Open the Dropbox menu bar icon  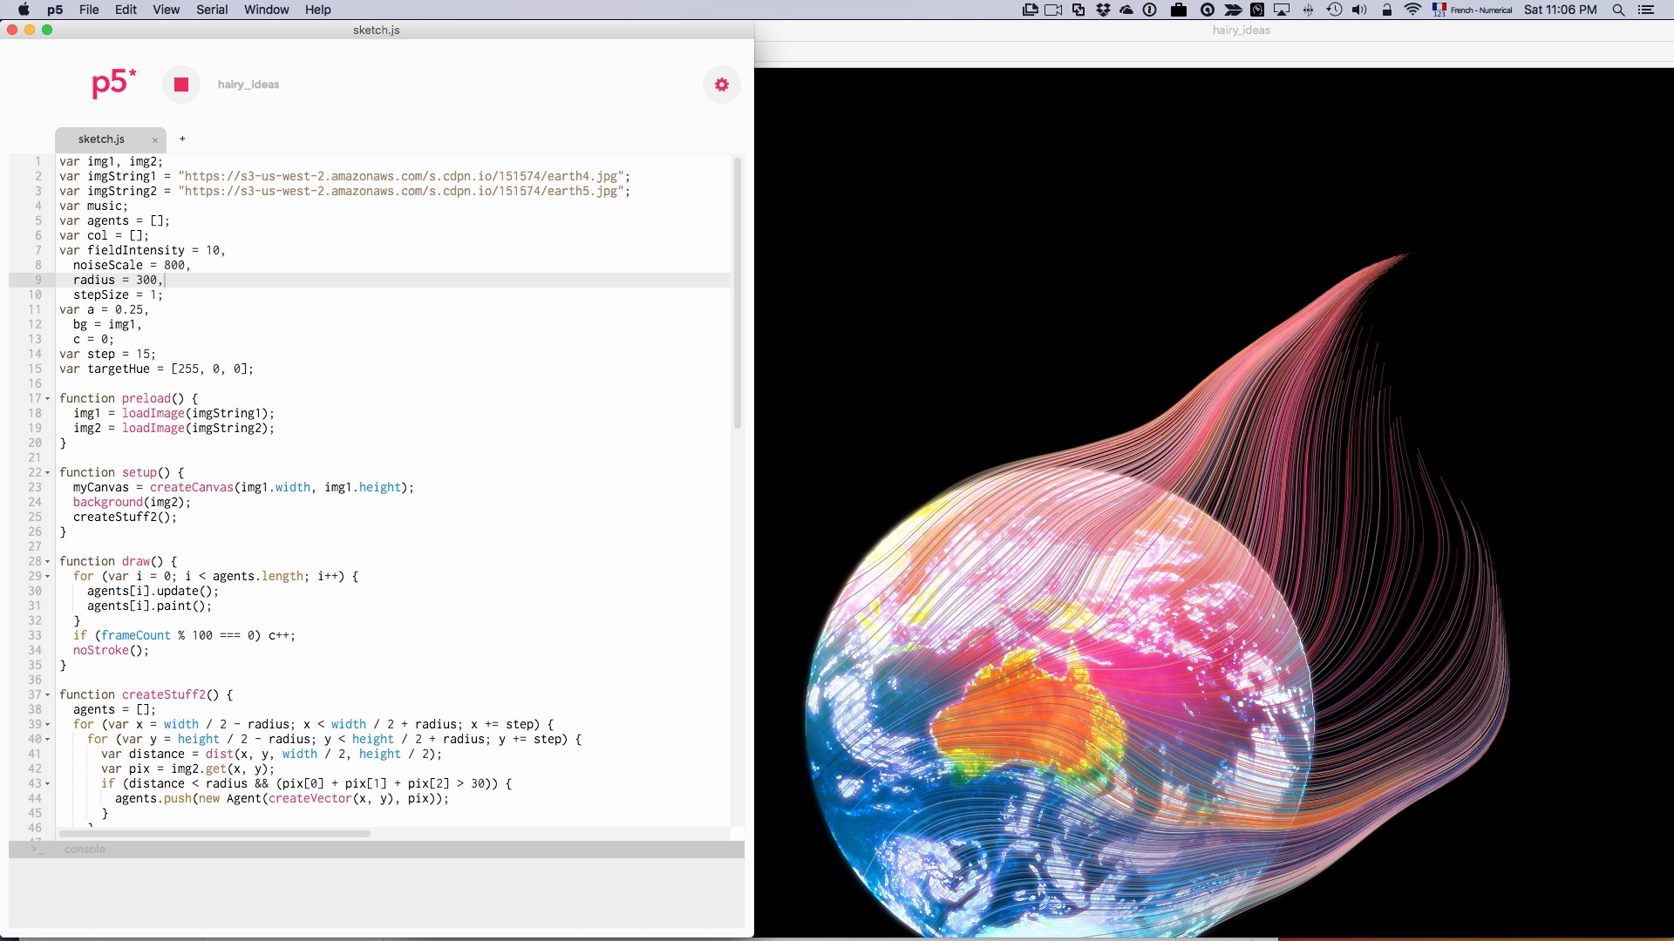point(1103,10)
